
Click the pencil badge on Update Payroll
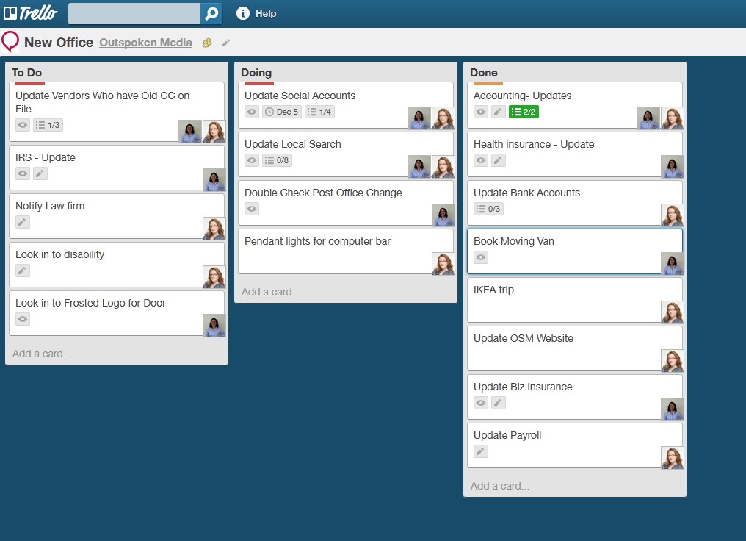[x=481, y=451]
